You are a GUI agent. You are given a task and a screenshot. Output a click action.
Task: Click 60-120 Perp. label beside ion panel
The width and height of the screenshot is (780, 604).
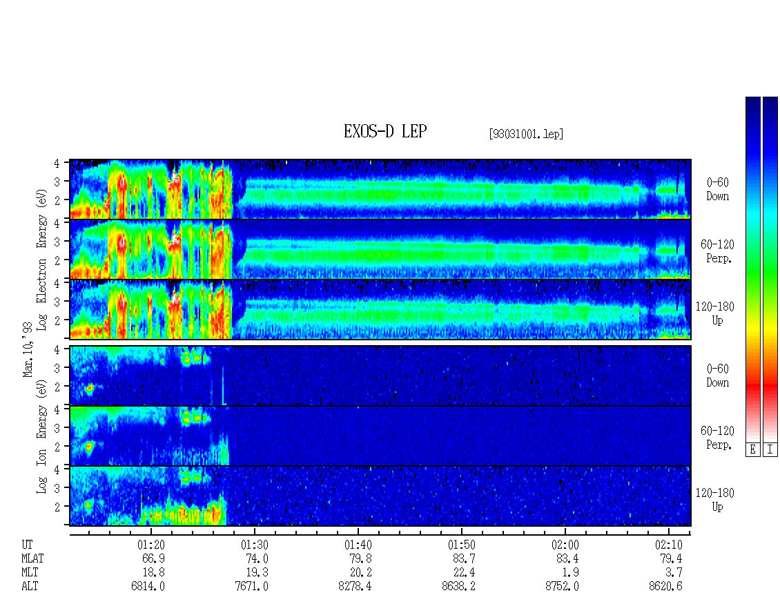coord(717,438)
